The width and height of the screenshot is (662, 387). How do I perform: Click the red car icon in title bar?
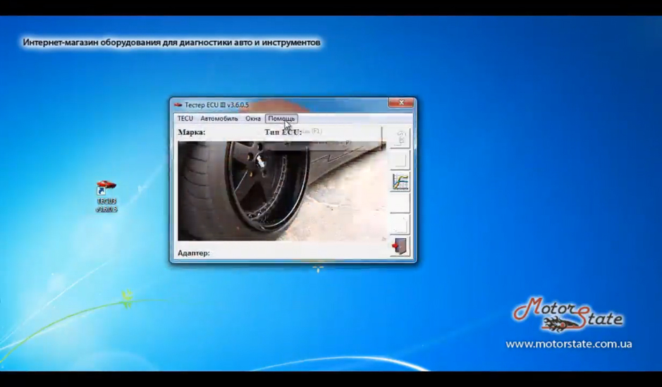[x=178, y=104]
